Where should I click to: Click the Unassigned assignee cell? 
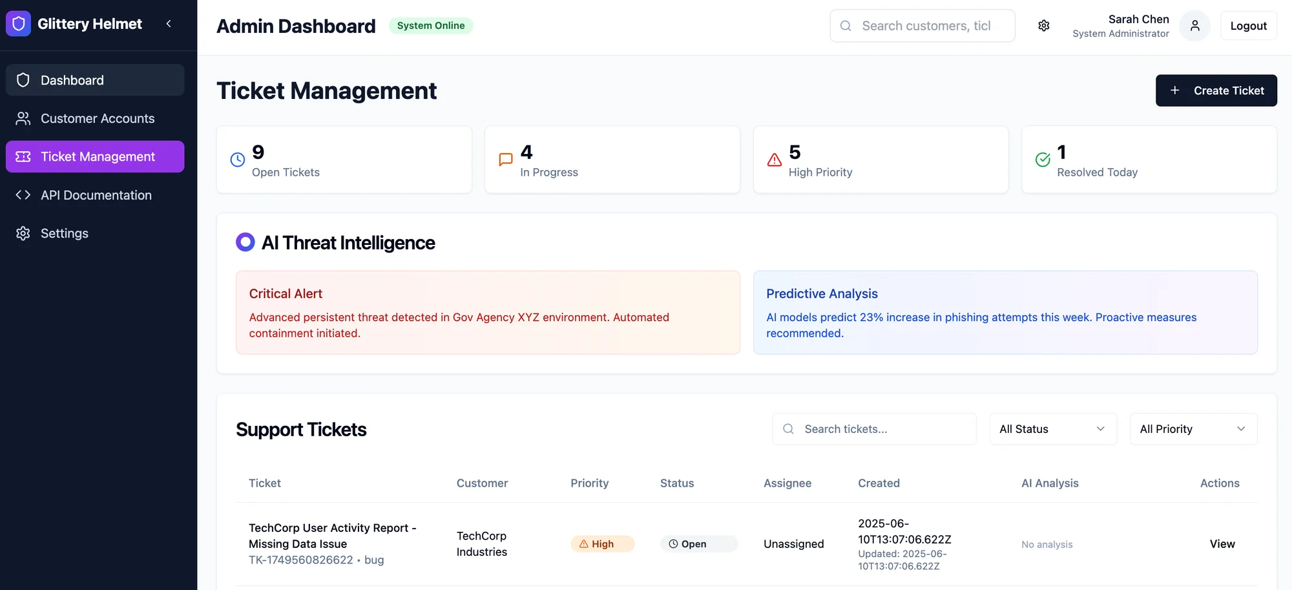tap(794, 544)
